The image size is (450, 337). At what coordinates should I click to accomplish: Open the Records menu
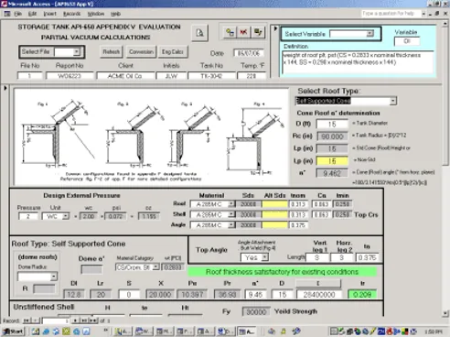click(72, 14)
